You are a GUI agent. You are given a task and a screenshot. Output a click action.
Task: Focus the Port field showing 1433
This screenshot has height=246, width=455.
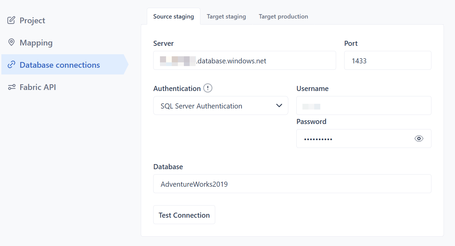pos(387,61)
